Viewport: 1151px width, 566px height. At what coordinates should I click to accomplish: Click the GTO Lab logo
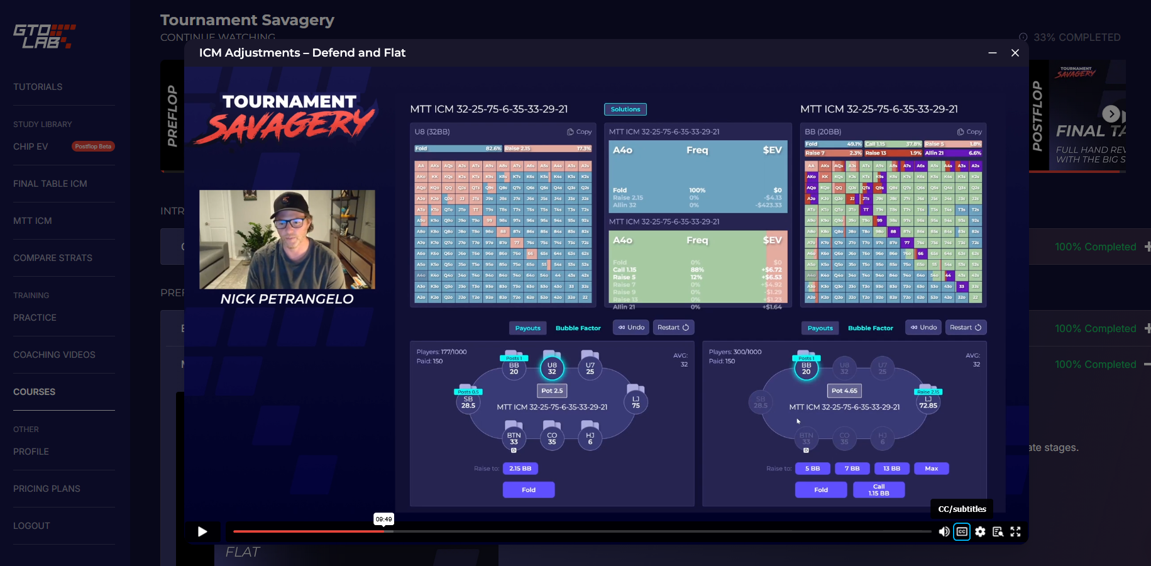click(44, 36)
